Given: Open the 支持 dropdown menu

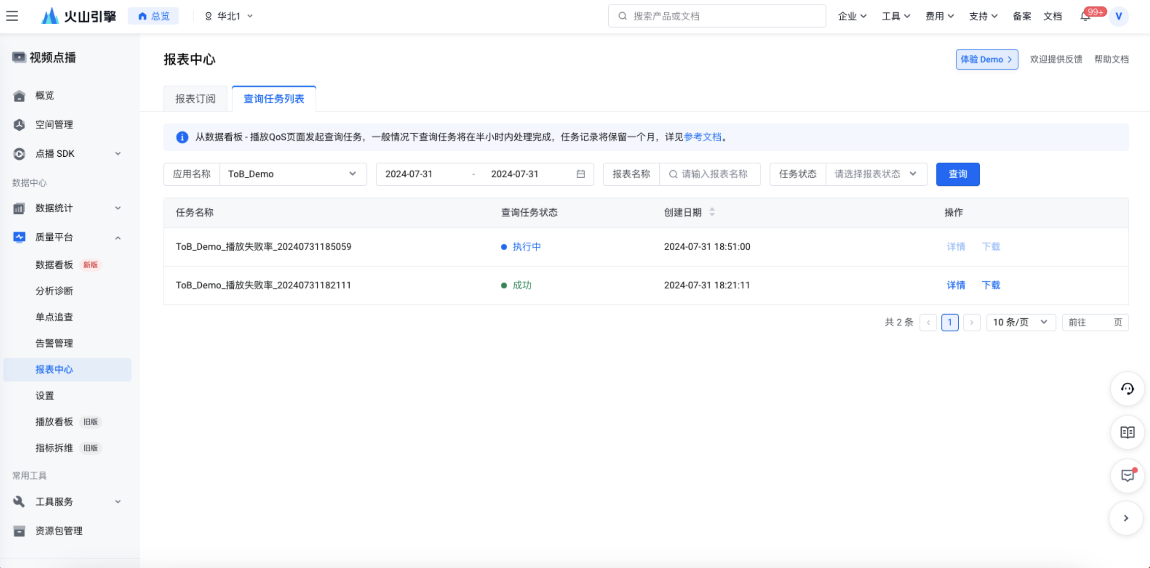Looking at the screenshot, I should [983, 16].
